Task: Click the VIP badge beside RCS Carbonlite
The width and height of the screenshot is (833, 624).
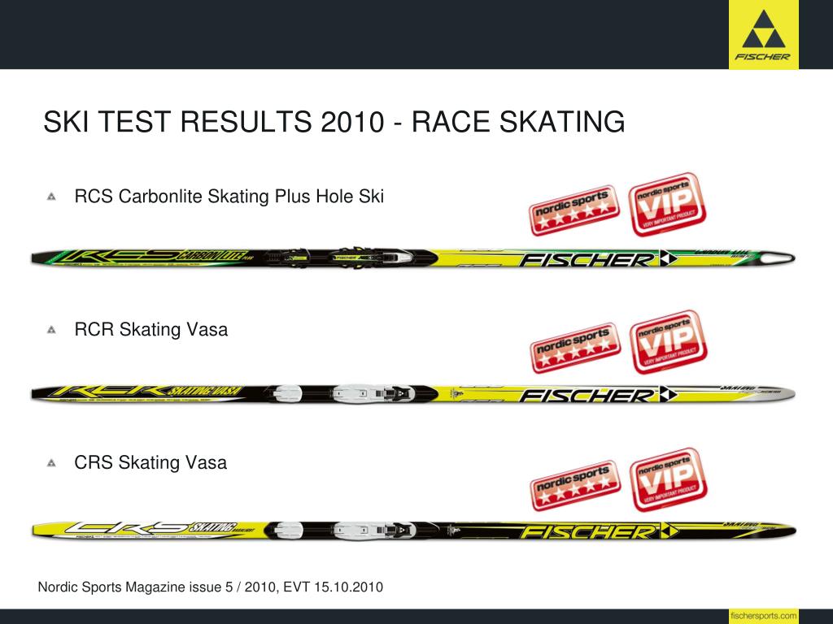Action: [x=668, y=204]
